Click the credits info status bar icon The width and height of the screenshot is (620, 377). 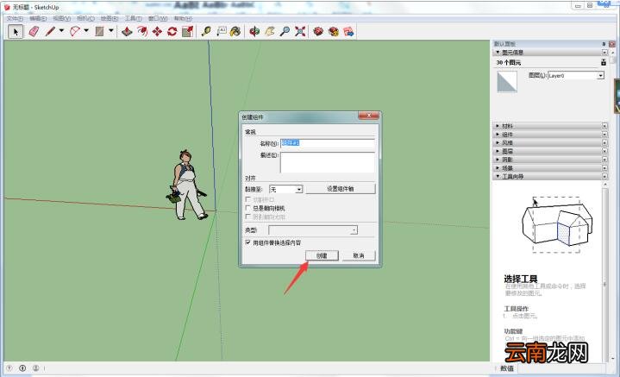tap(22, 368)
